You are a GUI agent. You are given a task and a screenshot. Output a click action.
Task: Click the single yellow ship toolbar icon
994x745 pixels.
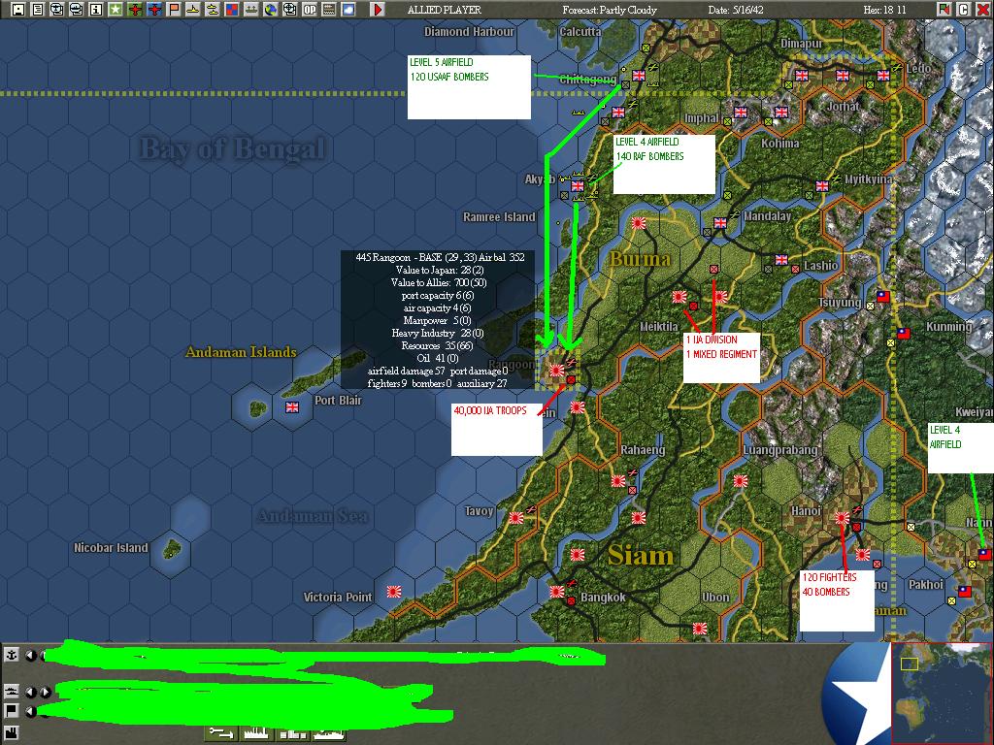point(193,10)
